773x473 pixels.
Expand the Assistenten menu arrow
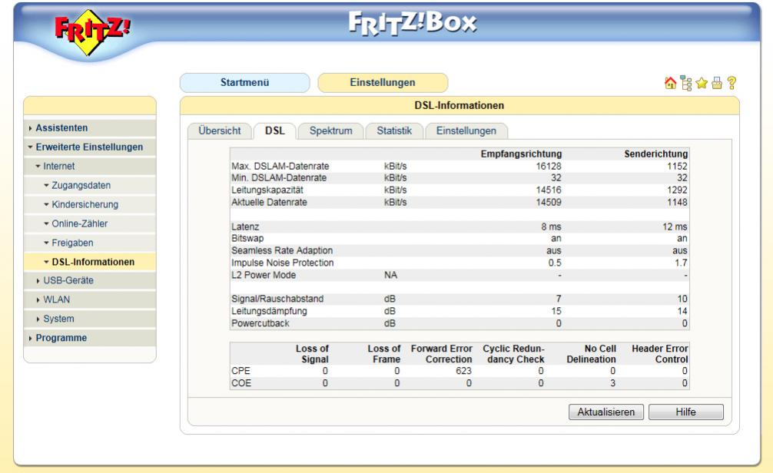[x=30, y=128]
